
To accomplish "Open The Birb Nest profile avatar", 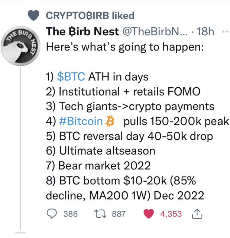I will (21, 46).
